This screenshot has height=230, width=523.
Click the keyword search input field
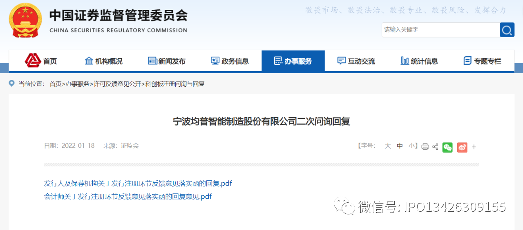pos(440,30)
